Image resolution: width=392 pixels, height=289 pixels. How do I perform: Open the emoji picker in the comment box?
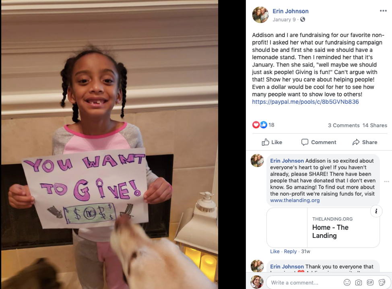coord(347,283)
